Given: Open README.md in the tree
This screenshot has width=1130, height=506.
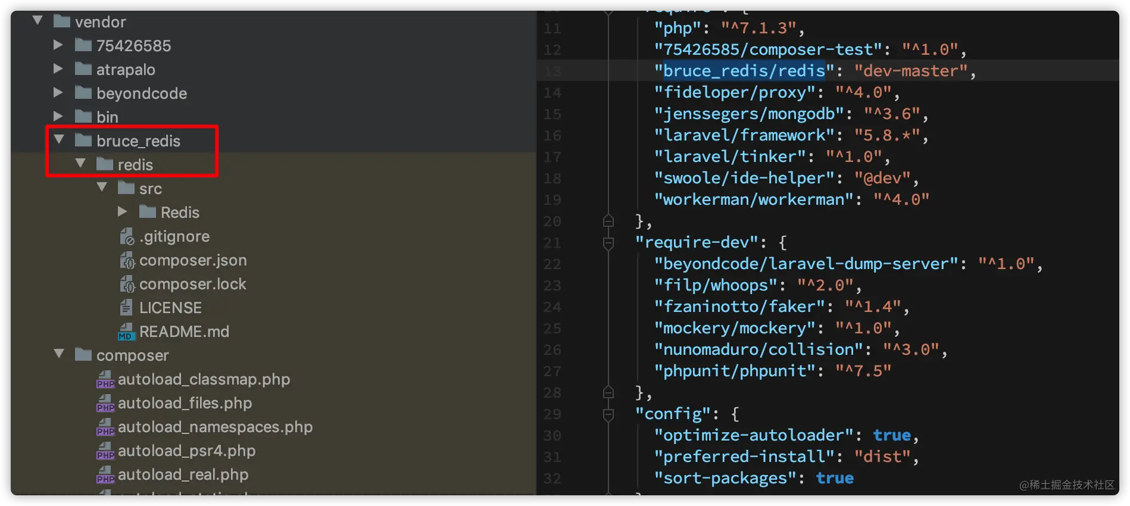Looking at the screenshot, I should (184, 332).
